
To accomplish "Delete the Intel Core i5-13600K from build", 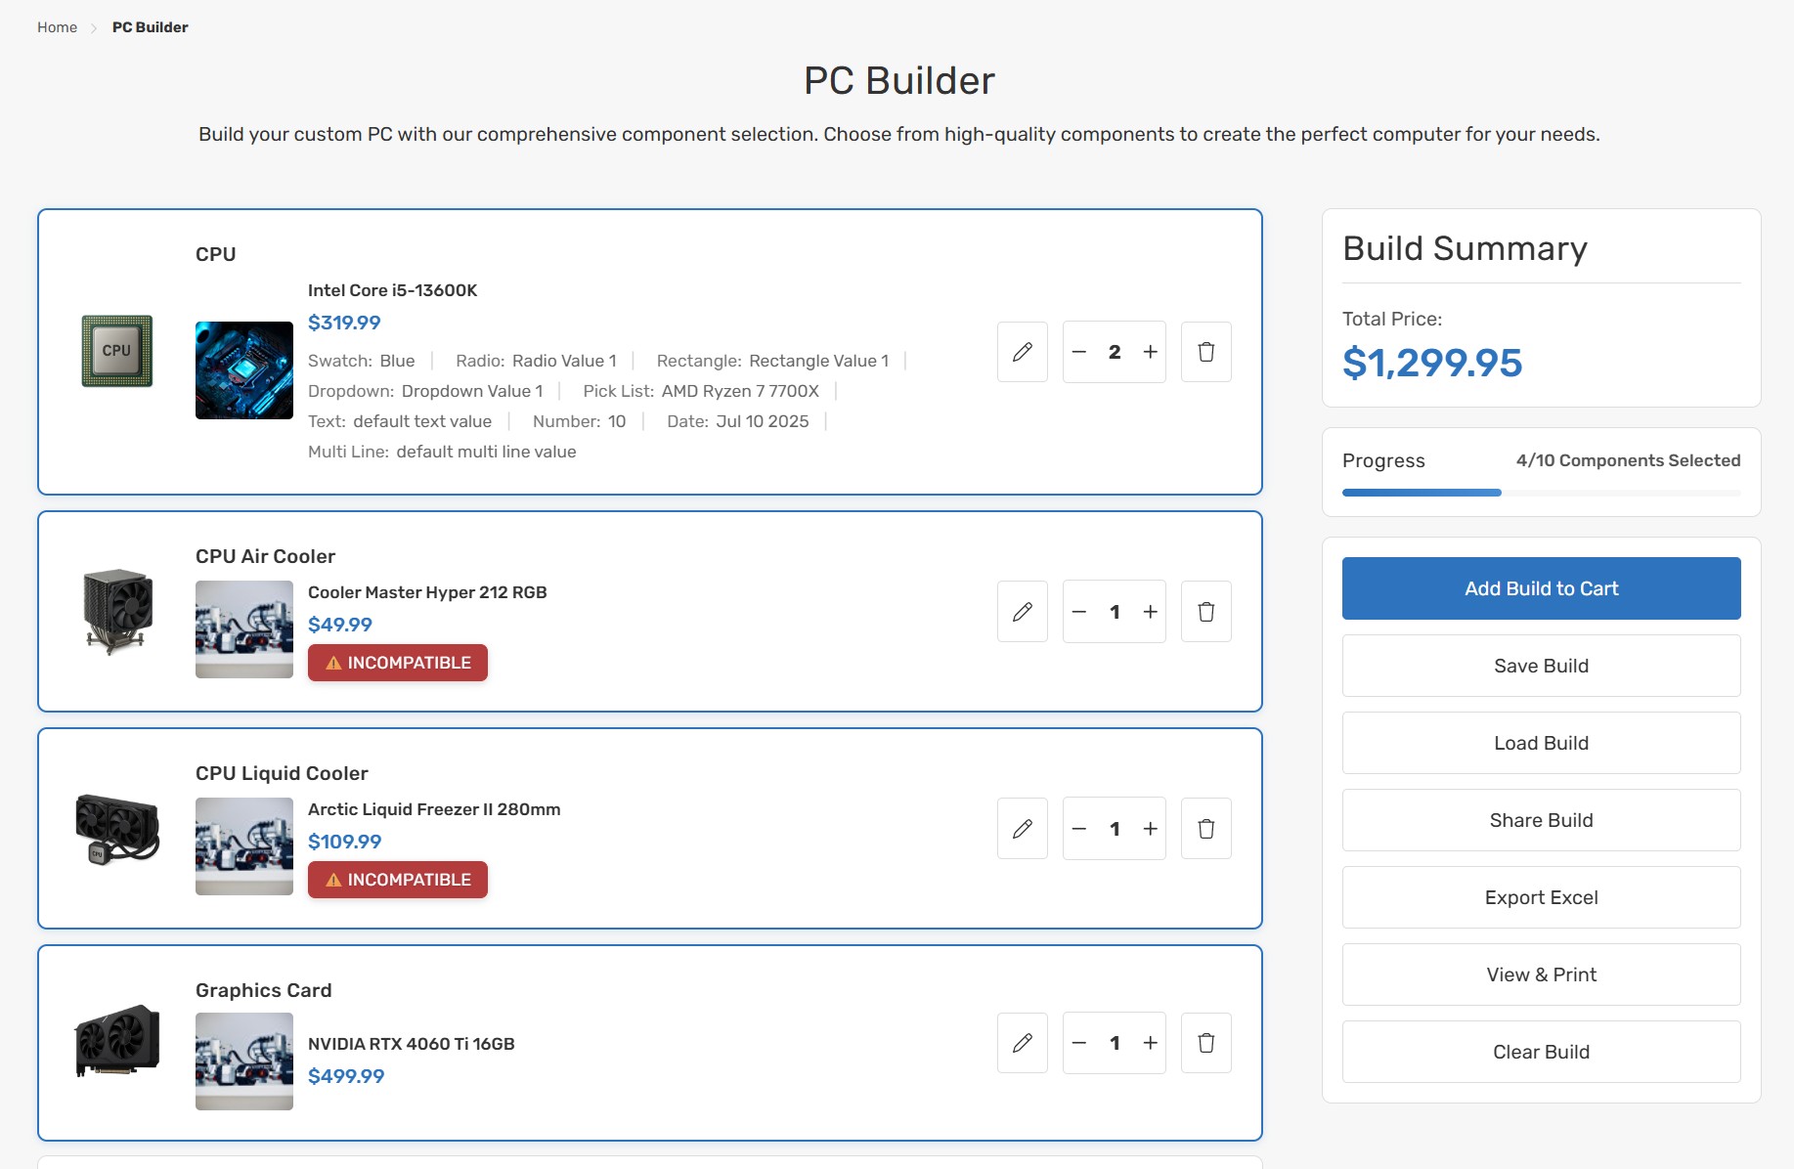I will point(1206,352).
